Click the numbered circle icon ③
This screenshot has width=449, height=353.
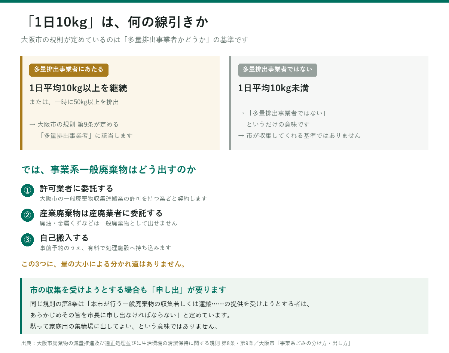coord(27,240)
